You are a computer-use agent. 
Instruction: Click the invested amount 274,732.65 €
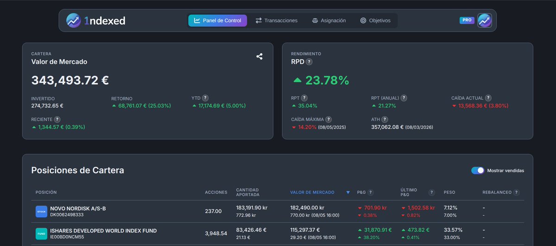47,106
